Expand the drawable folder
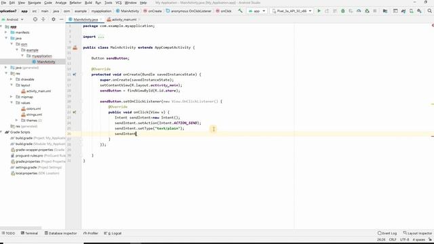 coord(12,79)
